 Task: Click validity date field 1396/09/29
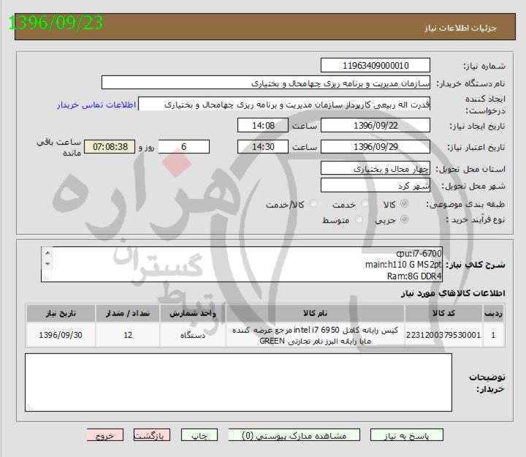pos(375,146)
